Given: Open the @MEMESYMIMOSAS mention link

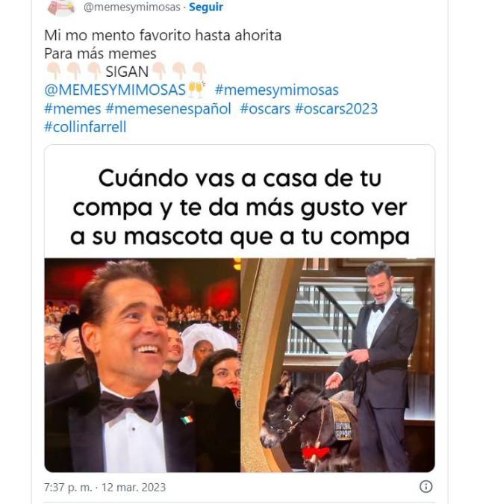Looking at the screenshot, I should coord(115,90).
